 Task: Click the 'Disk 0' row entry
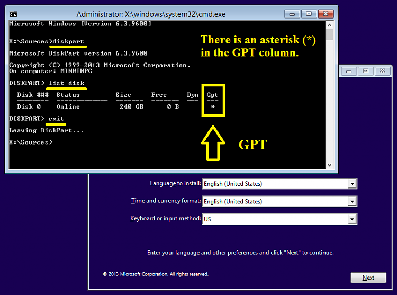(x=29, y=106)
